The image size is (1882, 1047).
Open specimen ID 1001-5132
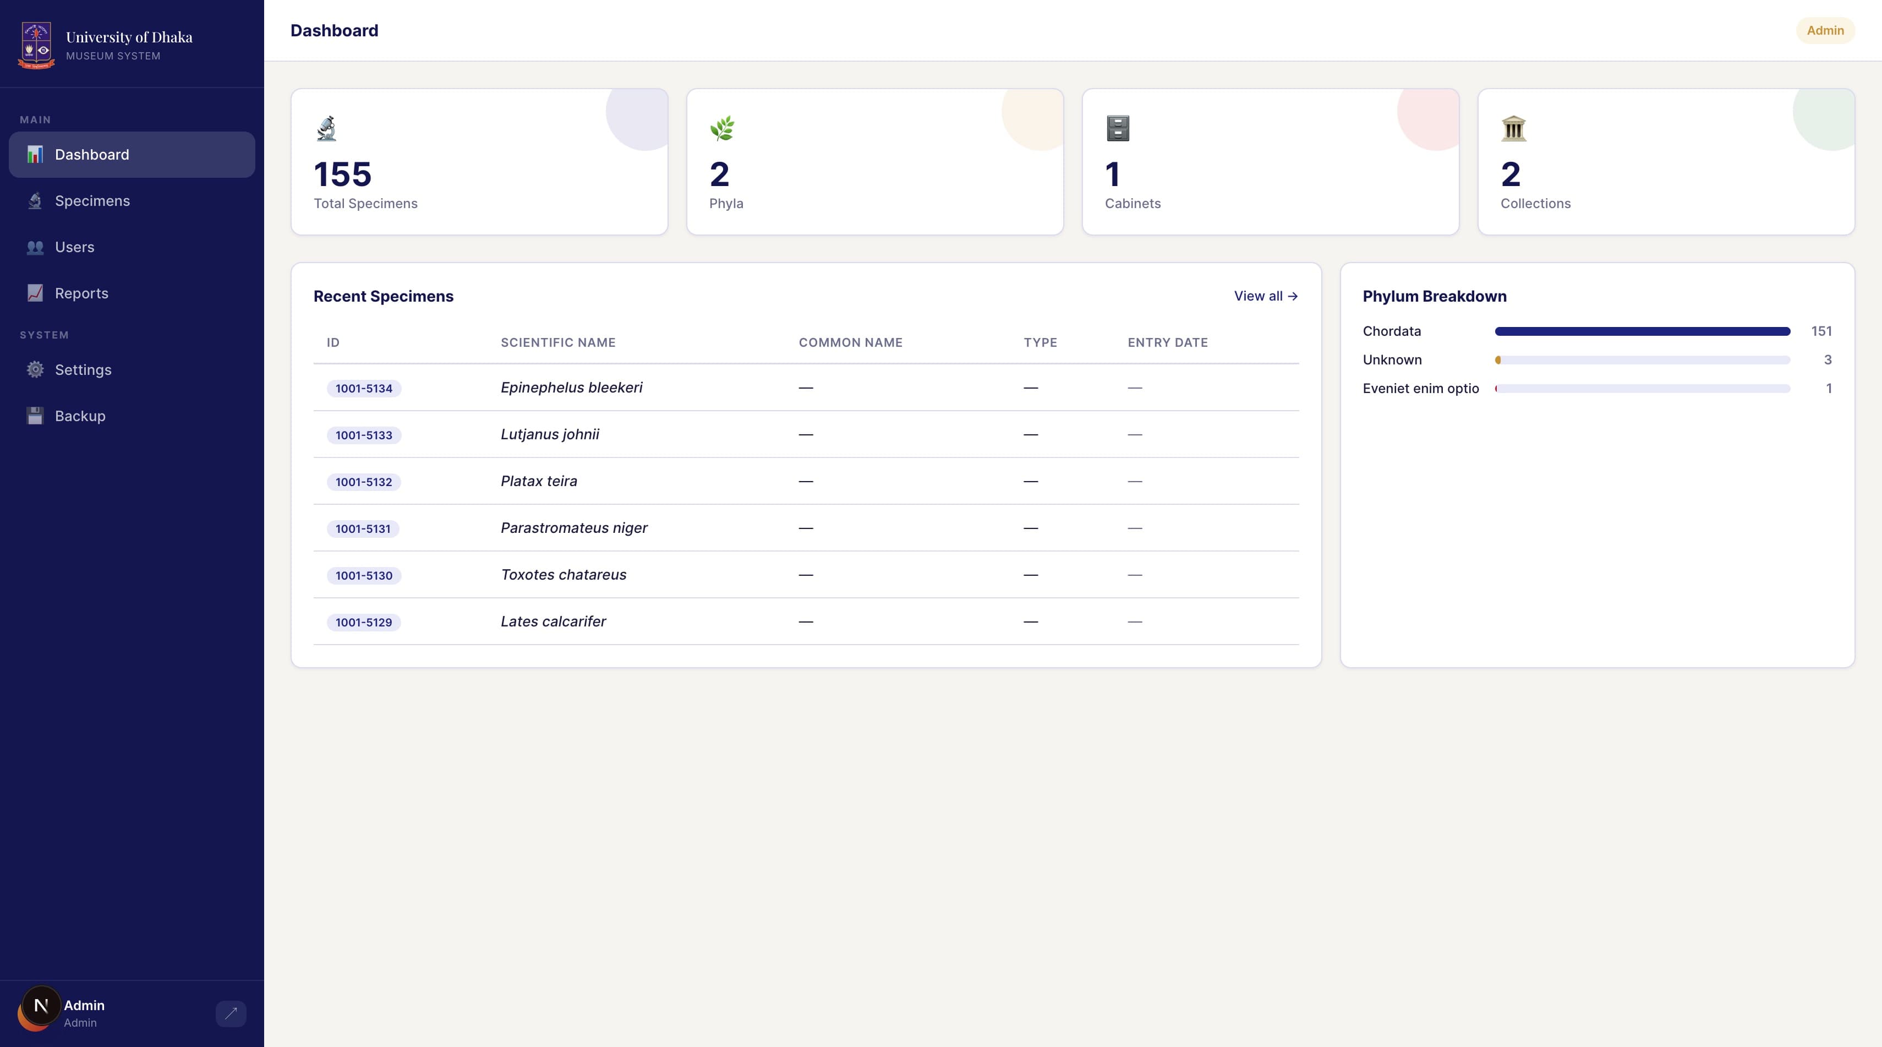tap(364, 482)
